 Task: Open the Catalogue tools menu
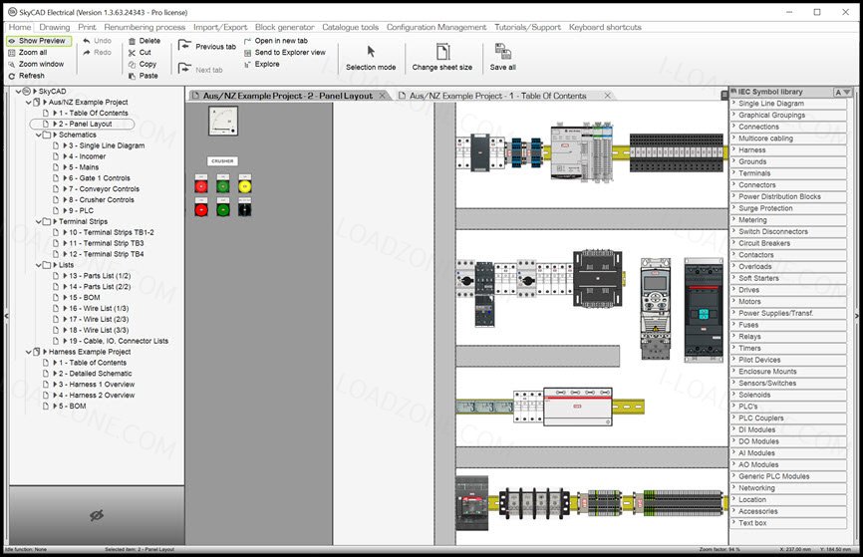click(x=350, y=27)
